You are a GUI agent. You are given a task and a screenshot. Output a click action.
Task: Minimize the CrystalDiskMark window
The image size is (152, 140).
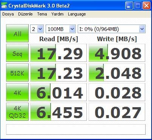pyautogui.click(x=129, y=6)
